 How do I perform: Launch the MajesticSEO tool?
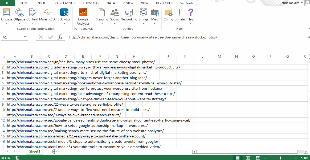click(x=48, y=12)
